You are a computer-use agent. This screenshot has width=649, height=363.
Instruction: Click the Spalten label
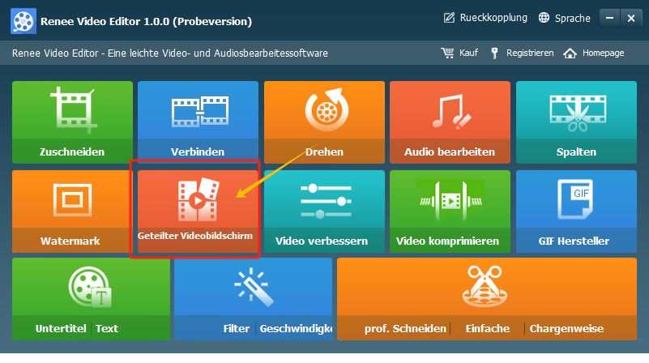(576, 152)
